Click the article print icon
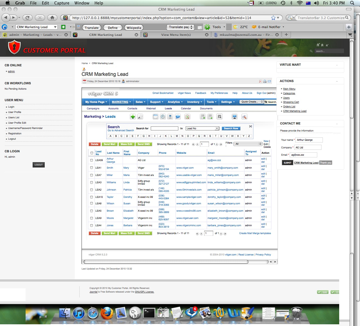 point(265,81)
